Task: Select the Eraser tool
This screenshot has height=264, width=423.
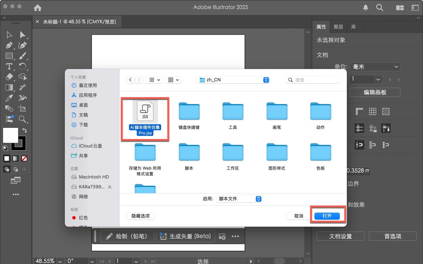Action: pyautogui.click(x=9, y=77)
